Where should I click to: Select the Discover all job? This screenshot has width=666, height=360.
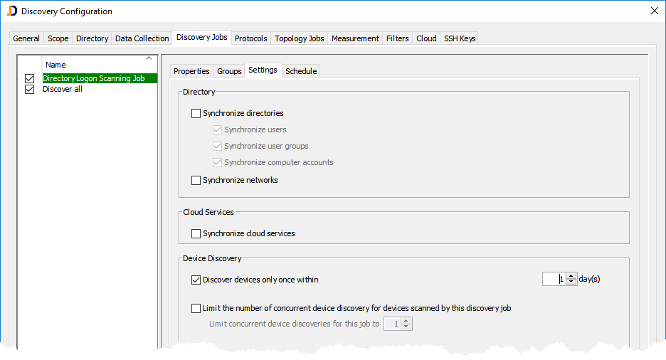63,90
